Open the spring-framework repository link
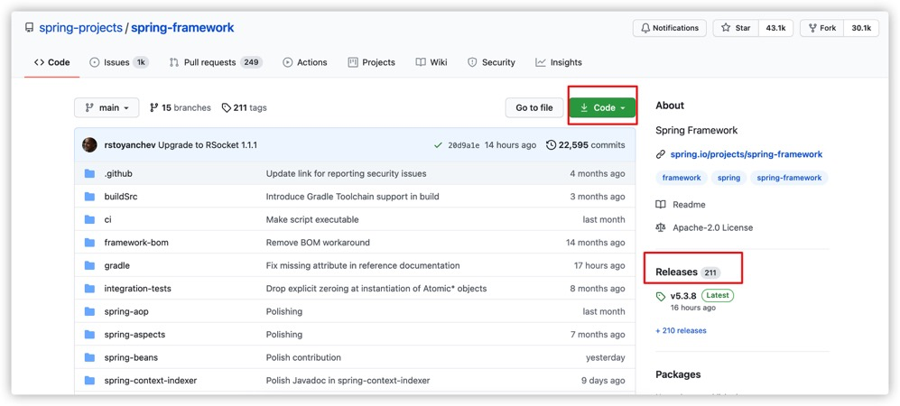This screenshot has height=406, width=900. pos(182,28)
